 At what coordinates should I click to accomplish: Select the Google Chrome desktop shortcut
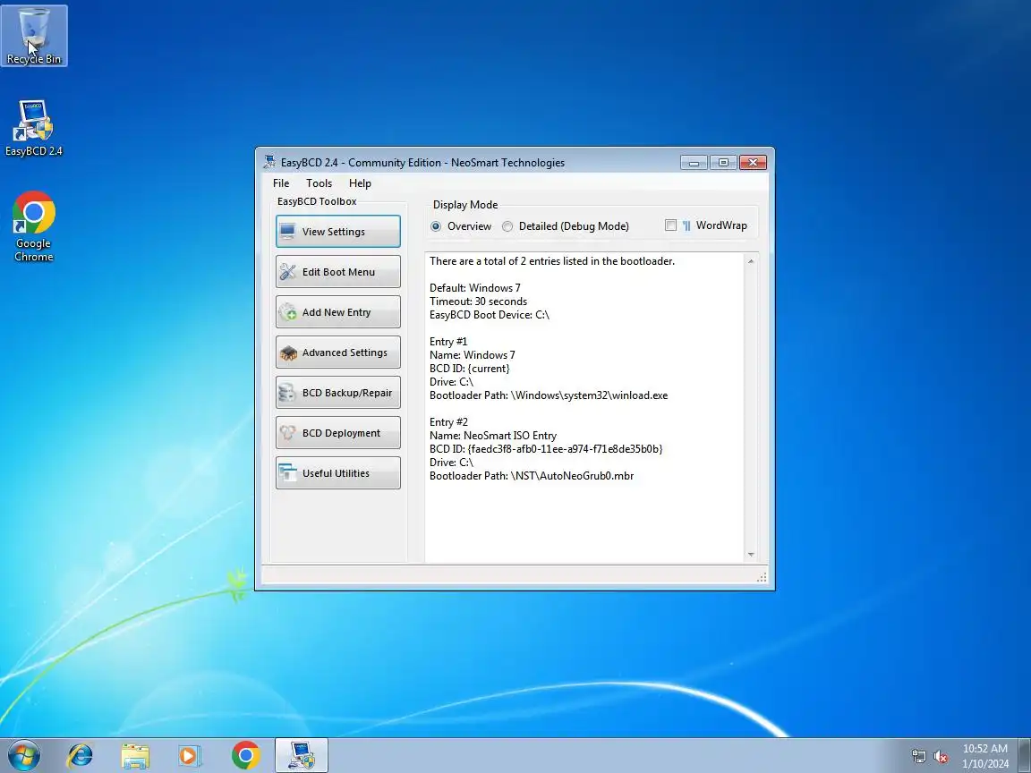[x=33, y=226]
